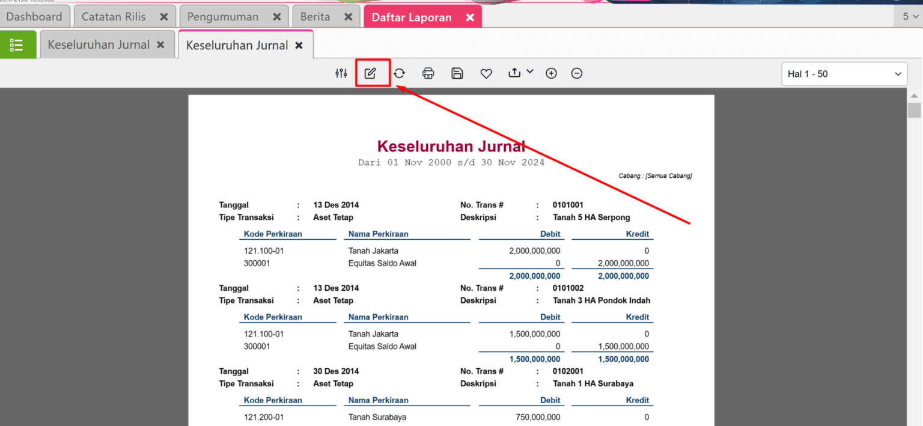Viewport: 923px width, 426px height.
Task: Open the dropdown showing '5' at top right
Action: pyautogui.click(x=909, y=16)
